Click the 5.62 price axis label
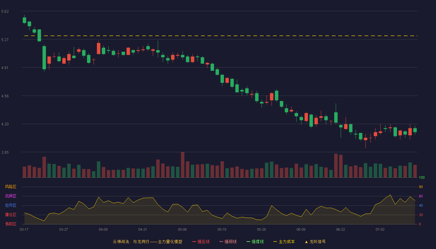This screenshot has width=436, height=249. (x=5, y=12)
